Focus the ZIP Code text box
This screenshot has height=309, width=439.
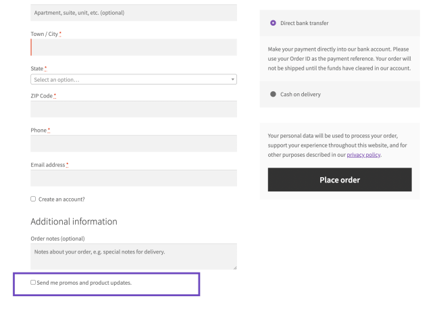[134, 109]
